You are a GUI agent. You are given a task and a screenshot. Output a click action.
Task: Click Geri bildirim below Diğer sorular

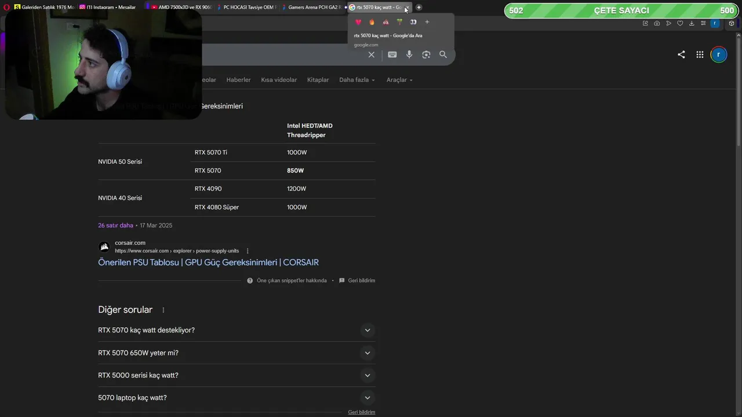pyautogui.click(x=361, y=412)
